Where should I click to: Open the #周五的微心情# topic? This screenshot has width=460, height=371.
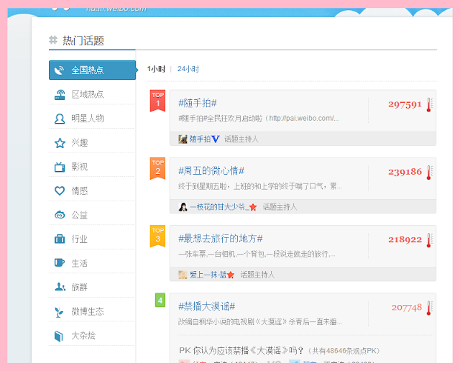tap(211, 171)
